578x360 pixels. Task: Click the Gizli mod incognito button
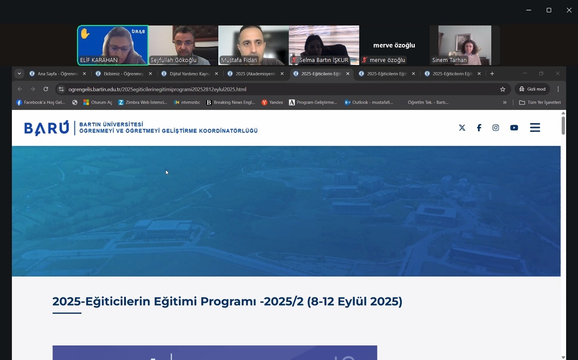[x=532, y=89]
